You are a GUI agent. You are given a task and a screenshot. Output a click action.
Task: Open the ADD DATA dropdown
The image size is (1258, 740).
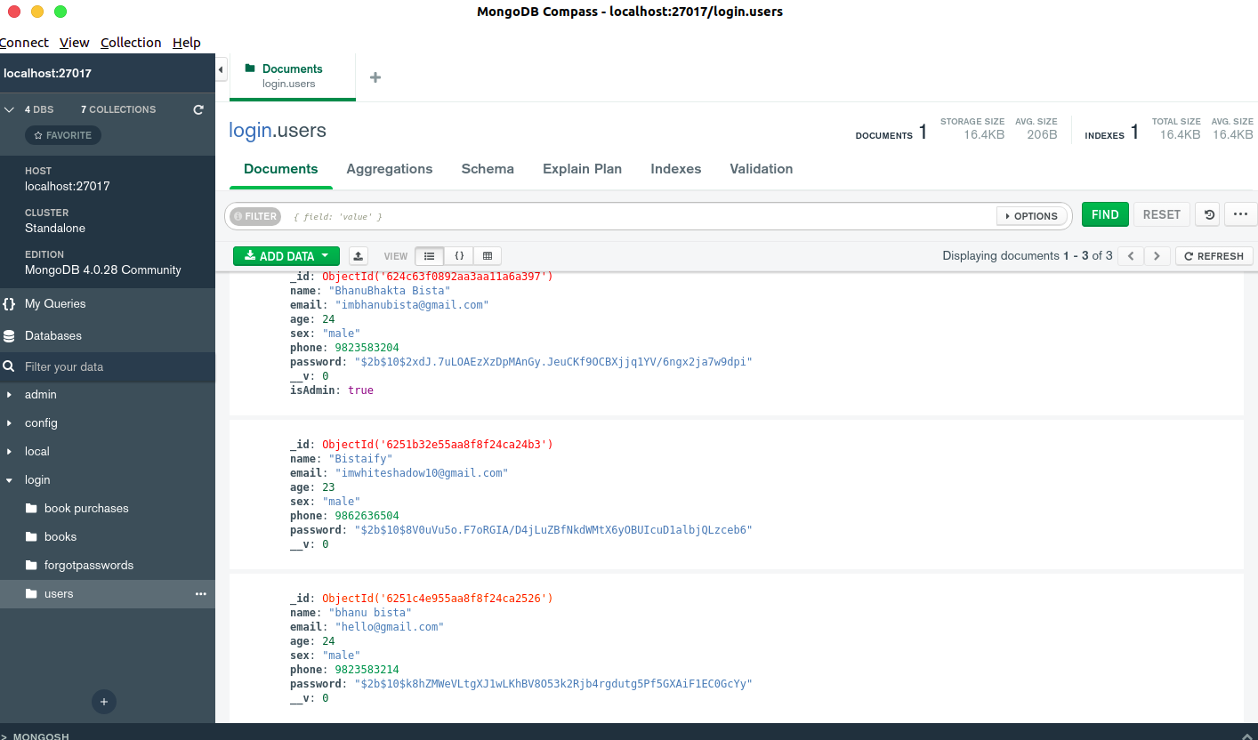click(x=286, y=255)
